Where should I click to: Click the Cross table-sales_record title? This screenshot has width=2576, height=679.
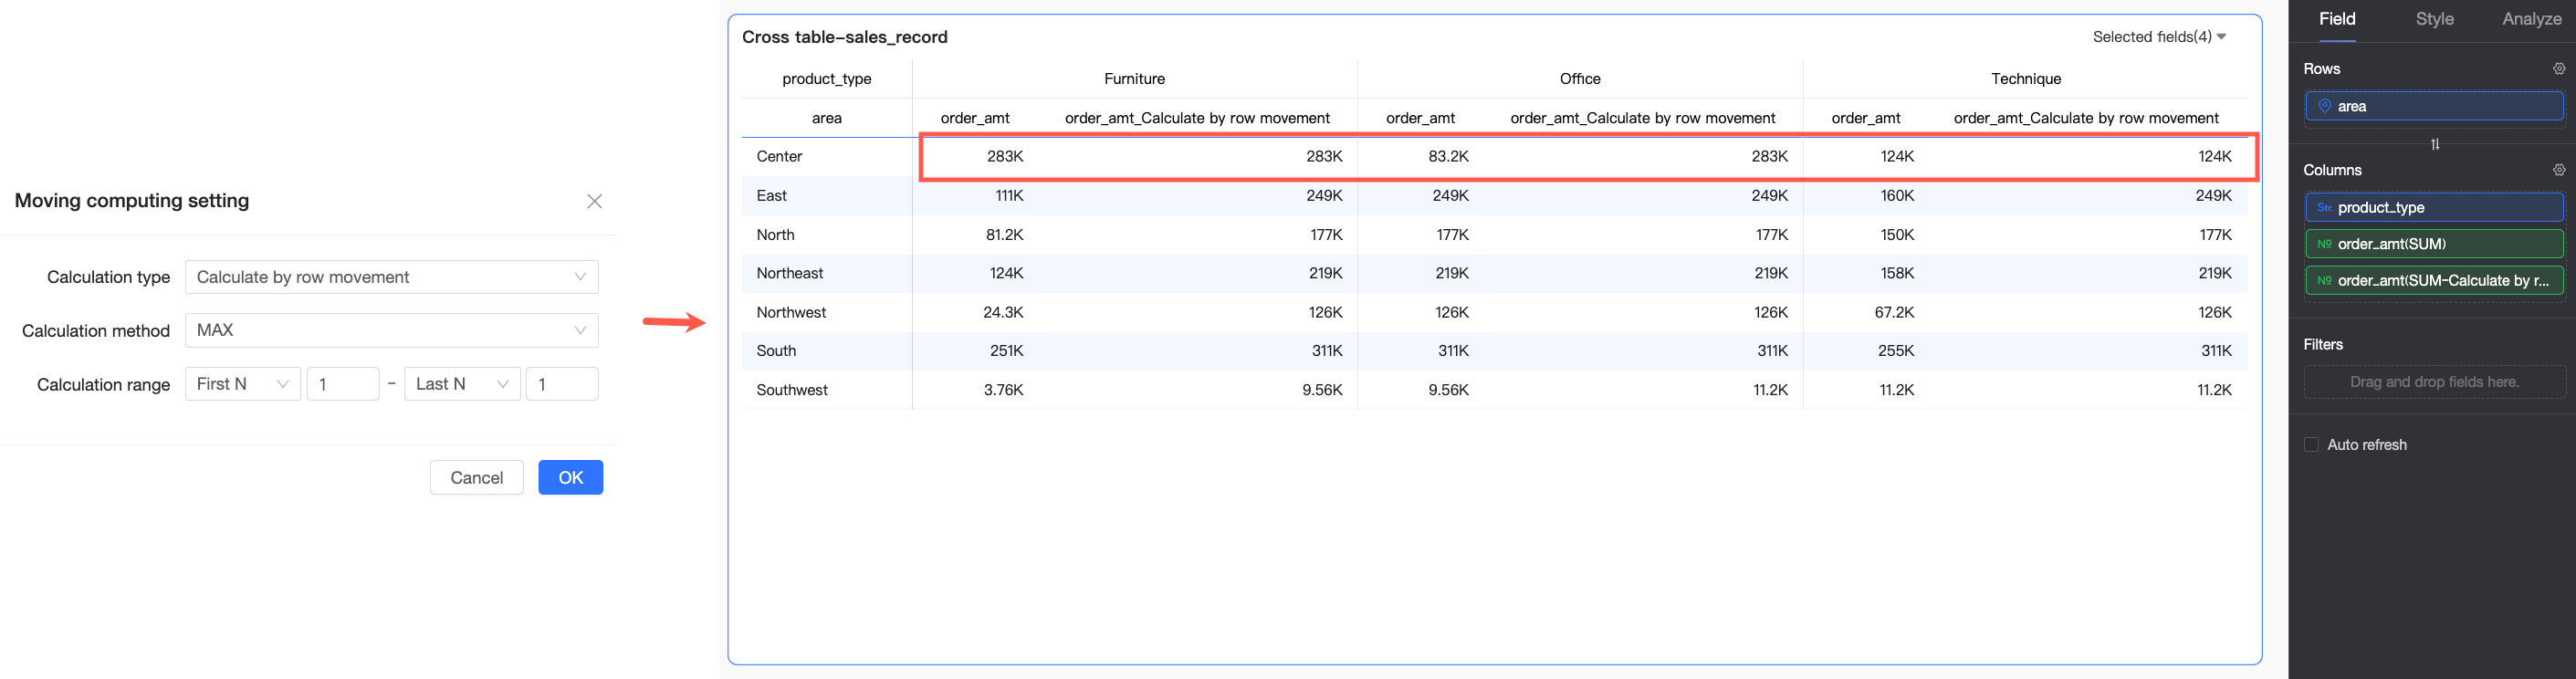tap(844, 37)
